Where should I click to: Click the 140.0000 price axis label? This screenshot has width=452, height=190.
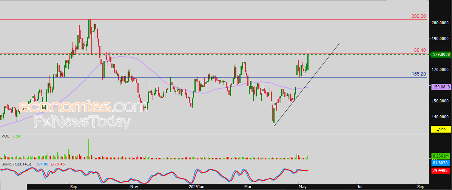440,117
